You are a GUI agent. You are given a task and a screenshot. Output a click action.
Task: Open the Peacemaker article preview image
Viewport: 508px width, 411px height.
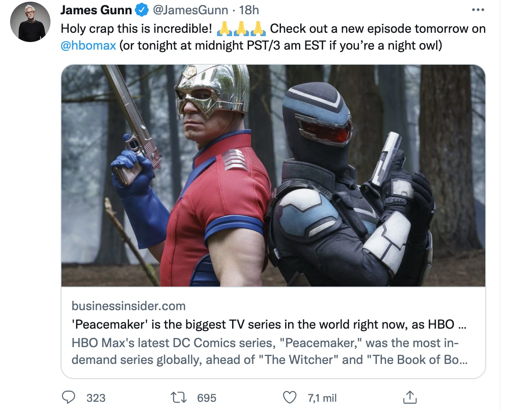(x=273, y=176)
